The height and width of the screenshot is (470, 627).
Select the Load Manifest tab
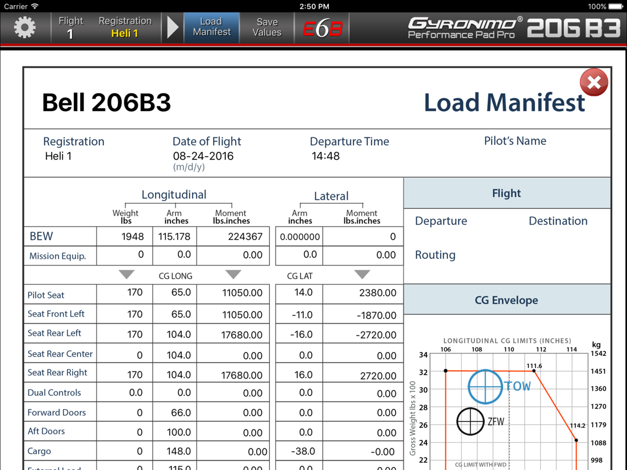[x=211, y=27]
